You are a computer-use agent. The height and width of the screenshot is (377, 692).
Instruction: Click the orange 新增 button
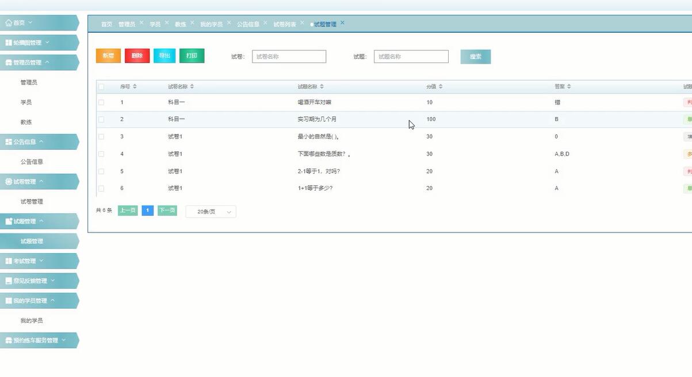coord(108,56)
